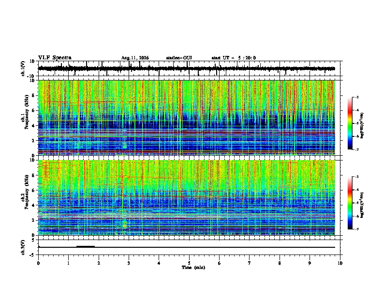
Task: Click the "Time (min)" x-axis label
Action: [193, 268]
